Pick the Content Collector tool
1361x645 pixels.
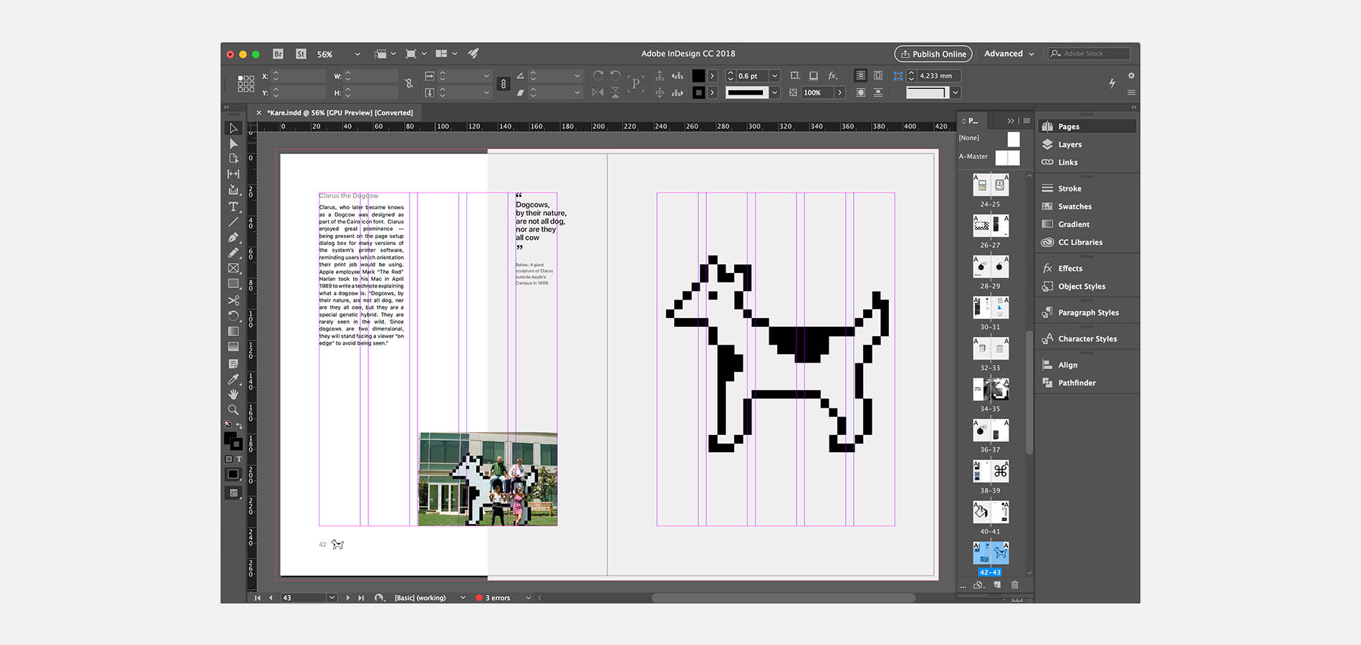tap(234, 190)
